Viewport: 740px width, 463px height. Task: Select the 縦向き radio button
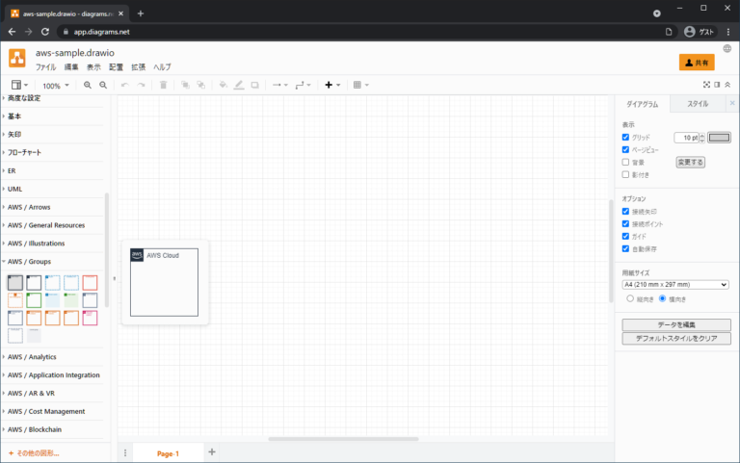pos(630,298)
